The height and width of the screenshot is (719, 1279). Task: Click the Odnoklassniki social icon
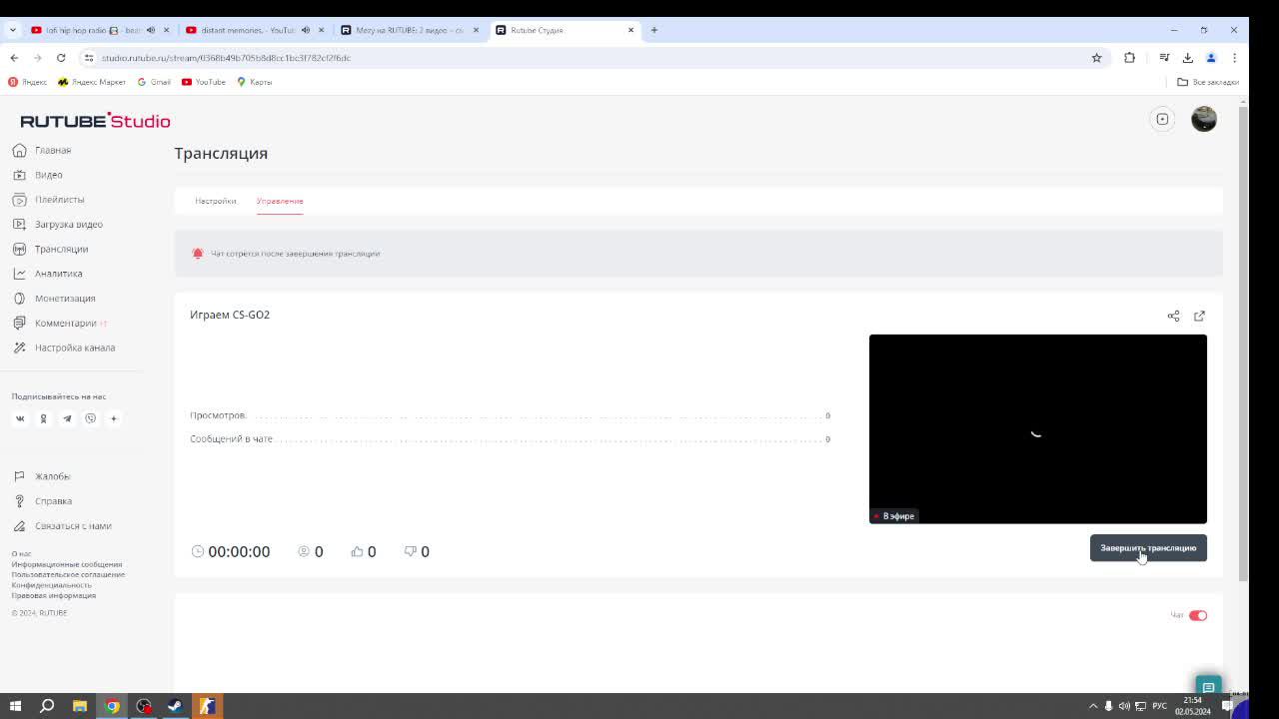(43, 418)
